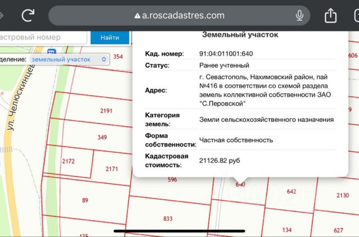This screenshot has width=359, height=237.
Task: Click cadastral value 21126.82 руб
Action: [x=219, y=161]
